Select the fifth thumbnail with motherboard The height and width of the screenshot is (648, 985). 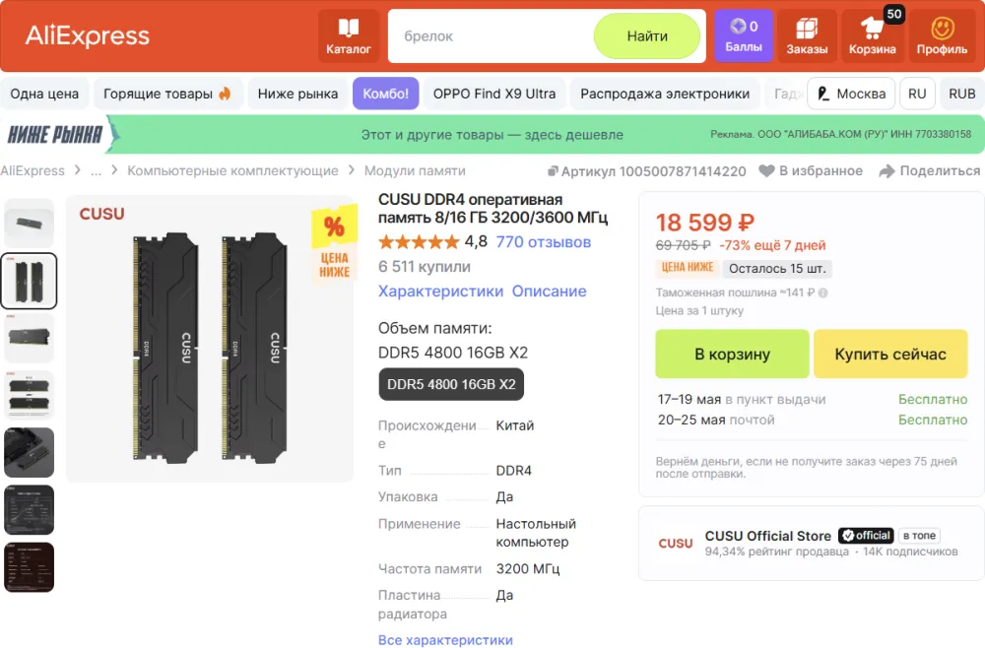[x=29, y=453]
